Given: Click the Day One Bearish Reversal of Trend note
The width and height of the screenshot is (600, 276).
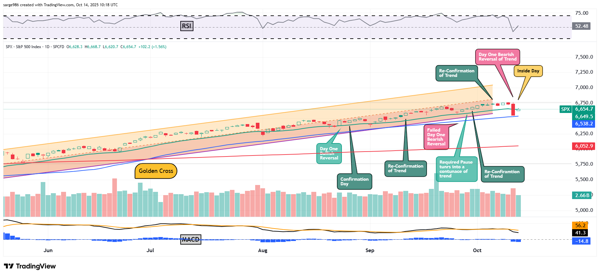Looking at the screenshot, I should coord(497,57).
